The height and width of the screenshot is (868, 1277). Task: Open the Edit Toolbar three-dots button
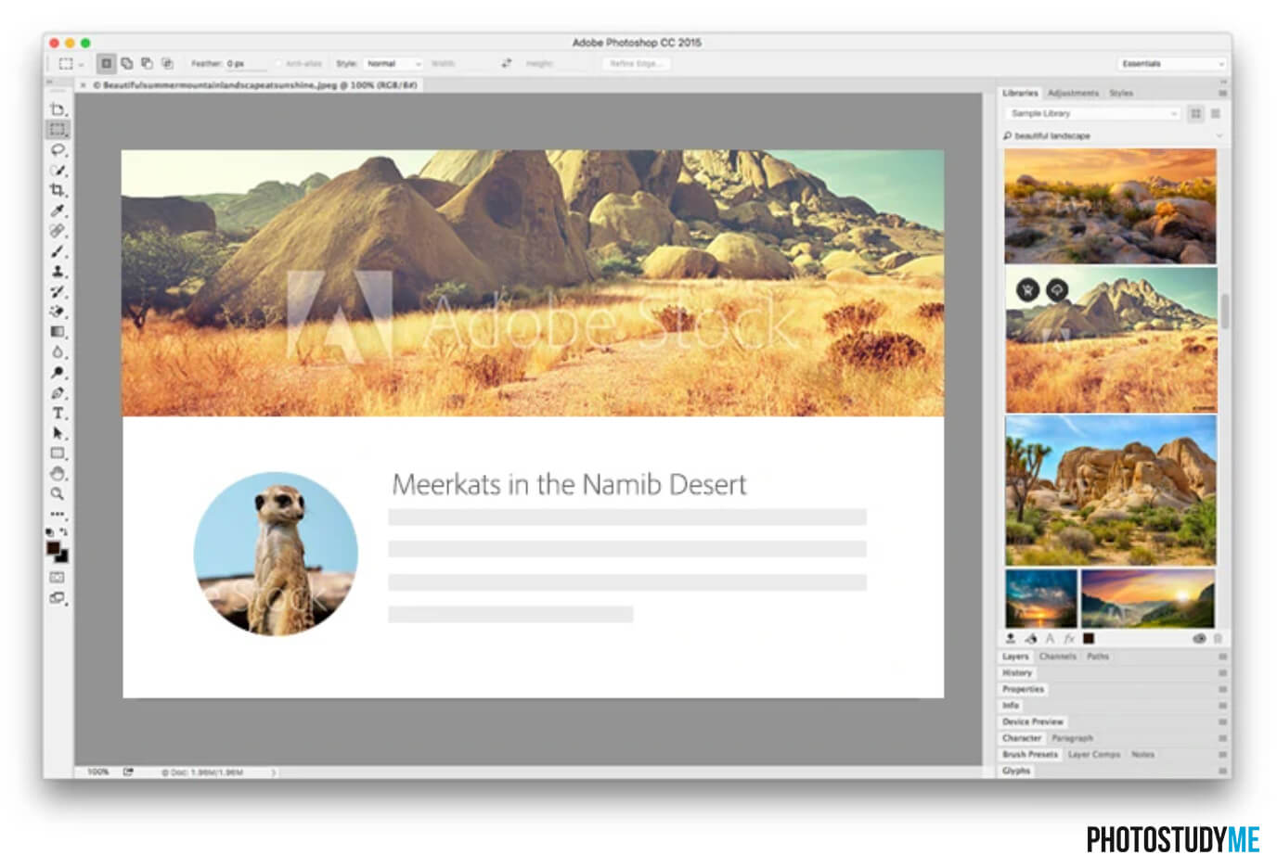pyautogui.click(x=58, y=514)
